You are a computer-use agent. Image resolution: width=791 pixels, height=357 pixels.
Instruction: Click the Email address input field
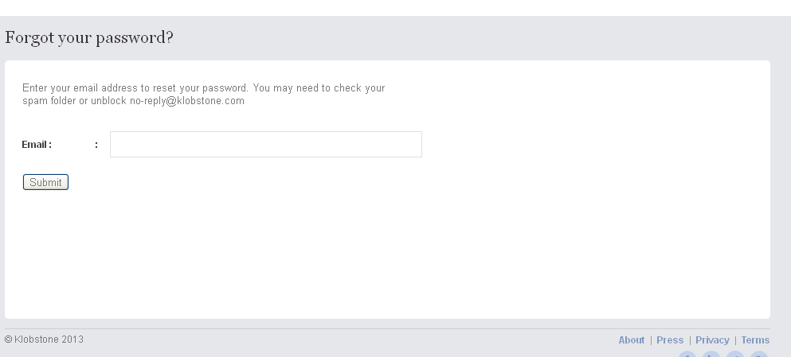[265, 145]
